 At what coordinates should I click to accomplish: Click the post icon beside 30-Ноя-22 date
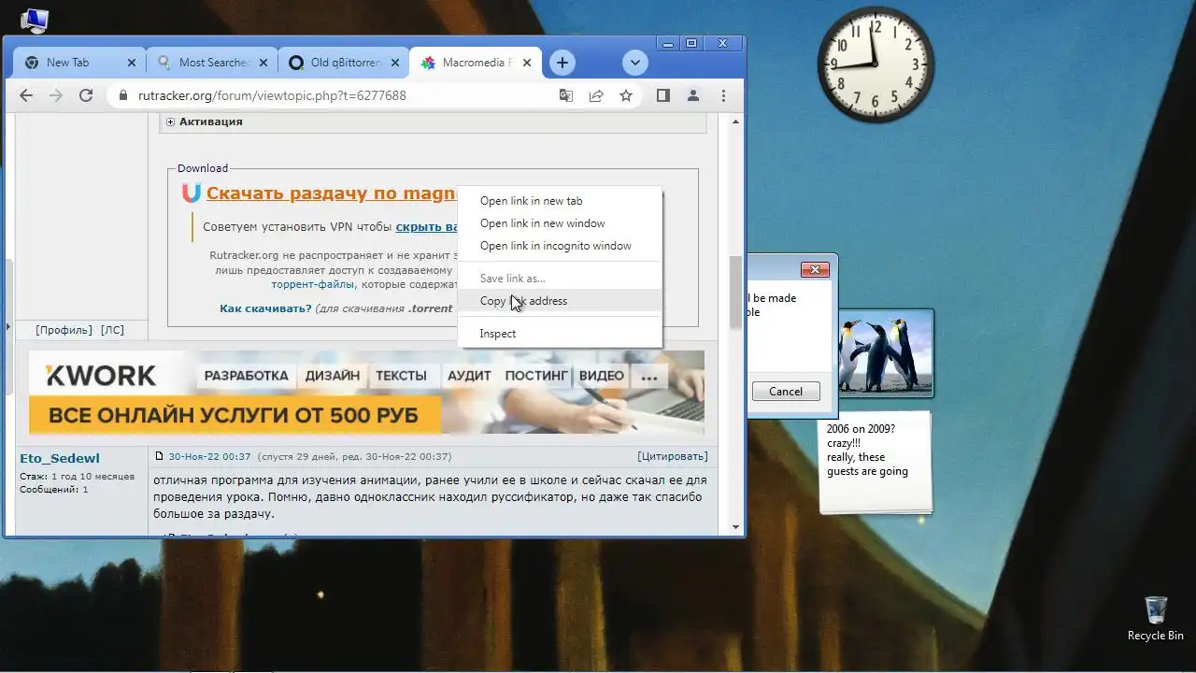click(160, 457)
